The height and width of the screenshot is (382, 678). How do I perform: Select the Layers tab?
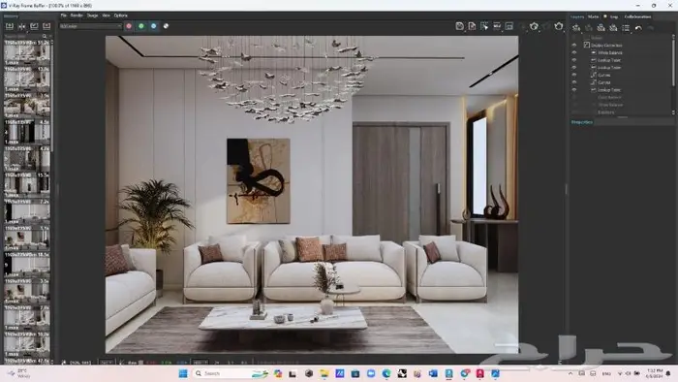577,16
